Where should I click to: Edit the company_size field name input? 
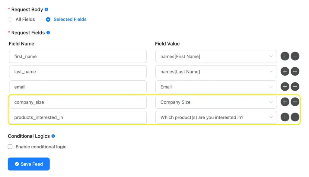pyautogui.click(x=78, y=102)
